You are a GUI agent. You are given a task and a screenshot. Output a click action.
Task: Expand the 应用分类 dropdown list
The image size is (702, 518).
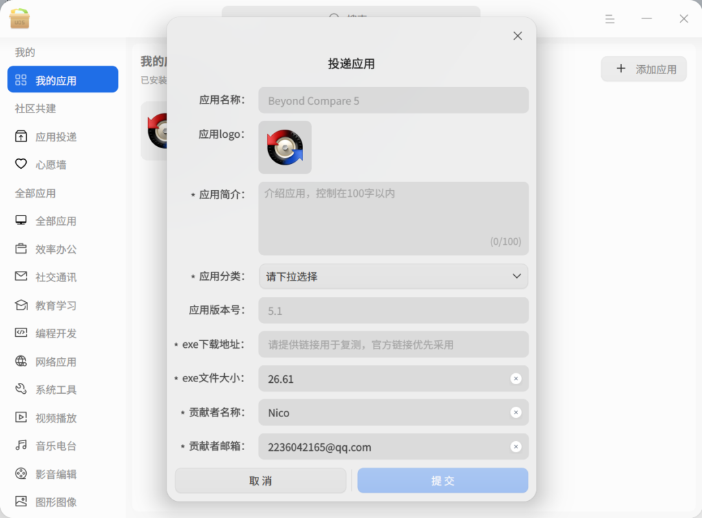(394, 276)
